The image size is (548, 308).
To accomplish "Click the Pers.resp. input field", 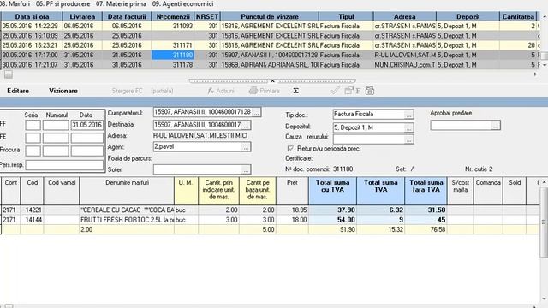I will 64,165.
